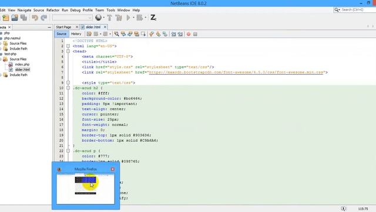This screenshot has height=212, width=376.
Task: Open the Profile menu
Action: point(88,10)
